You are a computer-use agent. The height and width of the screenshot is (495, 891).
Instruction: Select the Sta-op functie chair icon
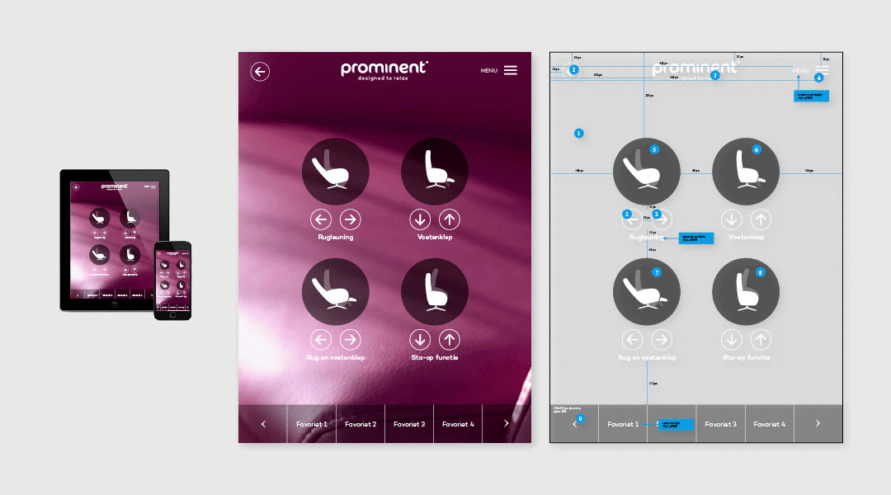(x=435, y=292)
